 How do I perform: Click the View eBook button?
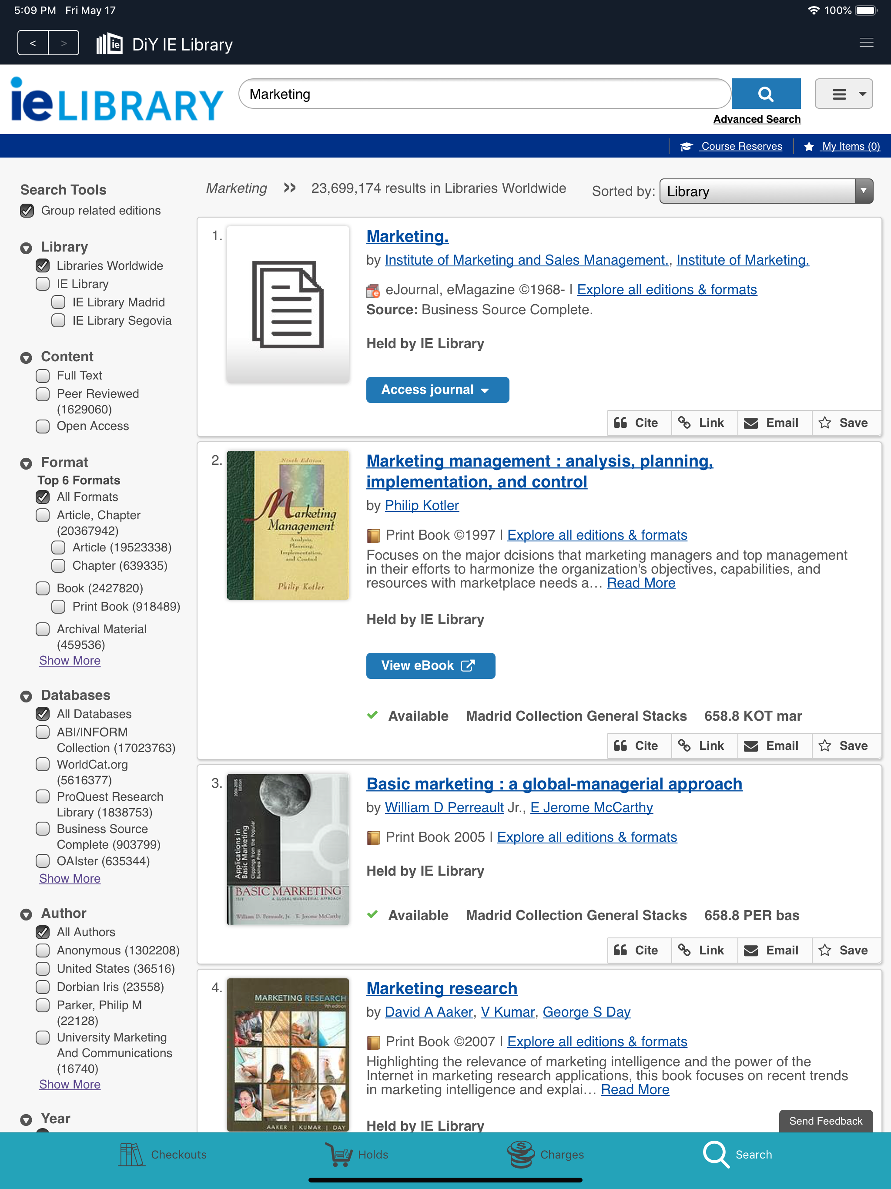(x=430, y=665)
